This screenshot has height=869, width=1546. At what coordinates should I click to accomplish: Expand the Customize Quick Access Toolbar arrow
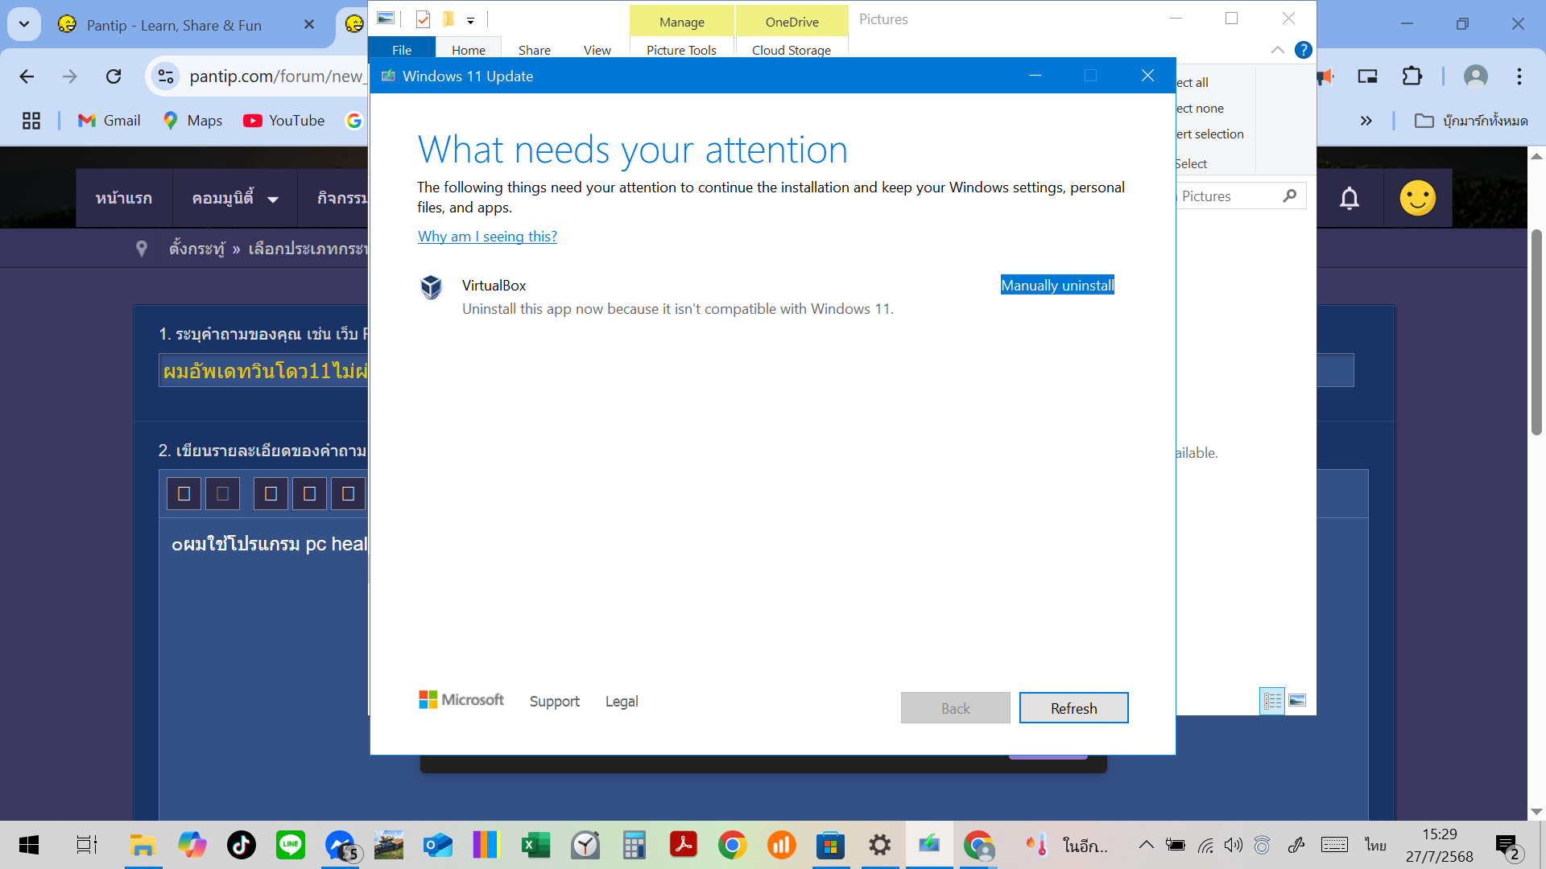click(470, 21)
